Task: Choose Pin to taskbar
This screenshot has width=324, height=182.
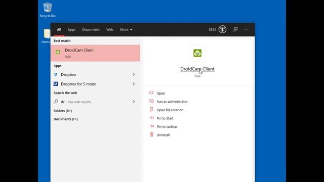Action: point(167,126)
